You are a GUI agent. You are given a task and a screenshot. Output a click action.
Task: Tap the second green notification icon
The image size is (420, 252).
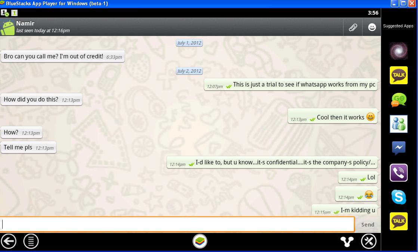pyautogui.click(x=14, y=13)
